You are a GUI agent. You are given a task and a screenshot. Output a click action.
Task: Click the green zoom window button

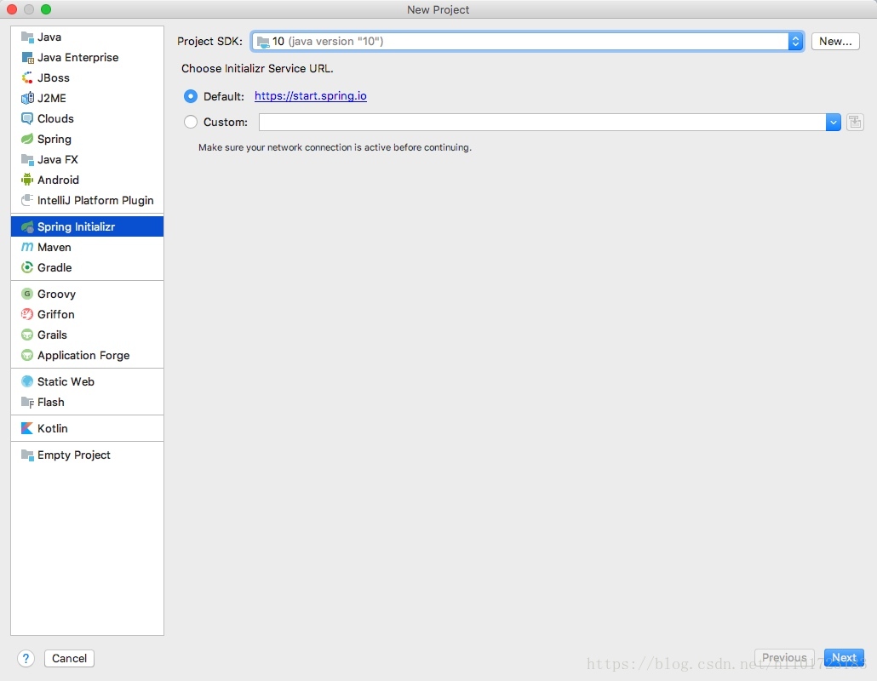(46, 9)
